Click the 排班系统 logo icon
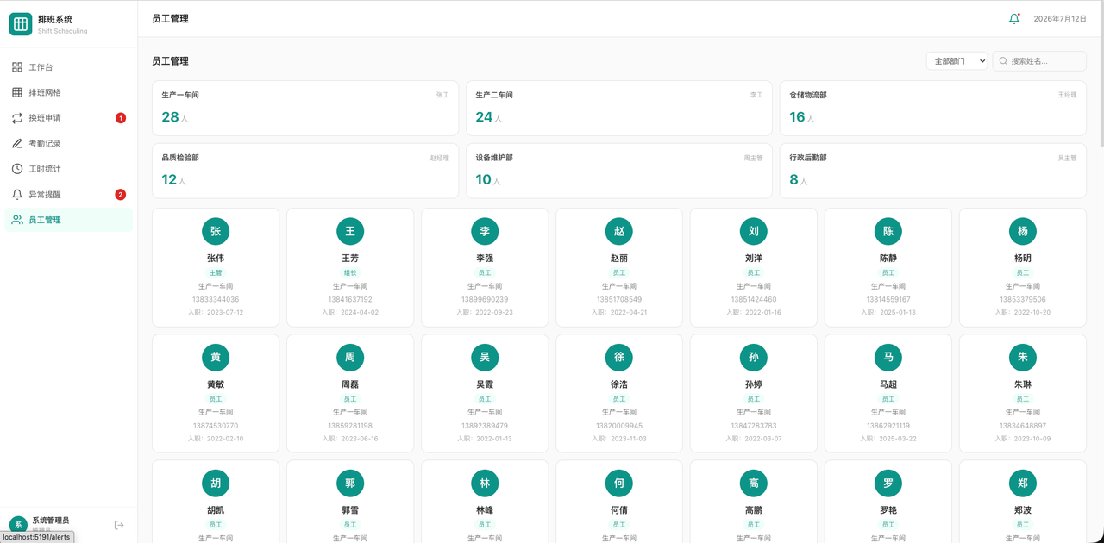 pos(21,24)
